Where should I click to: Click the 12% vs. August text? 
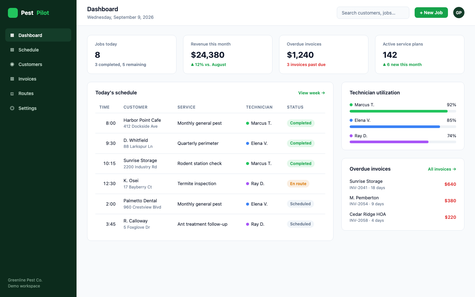coord(208,65)
